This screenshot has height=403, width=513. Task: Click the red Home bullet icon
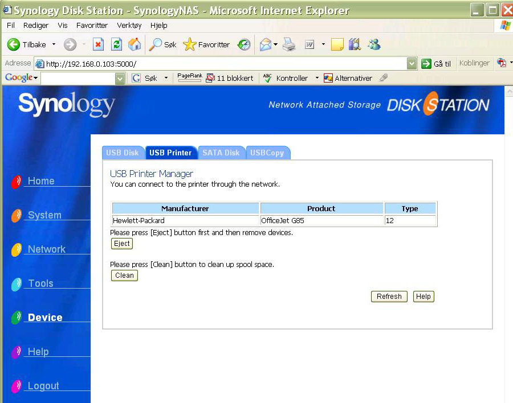(x=17, y=182)
